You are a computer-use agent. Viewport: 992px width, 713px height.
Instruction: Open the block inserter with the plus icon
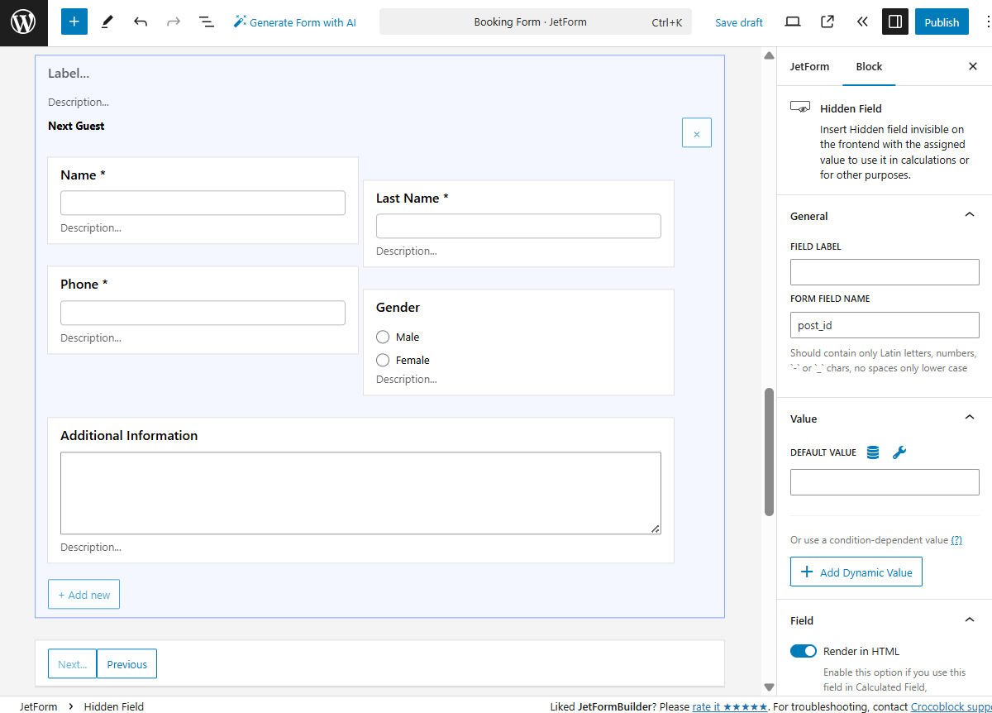[74, 22]
